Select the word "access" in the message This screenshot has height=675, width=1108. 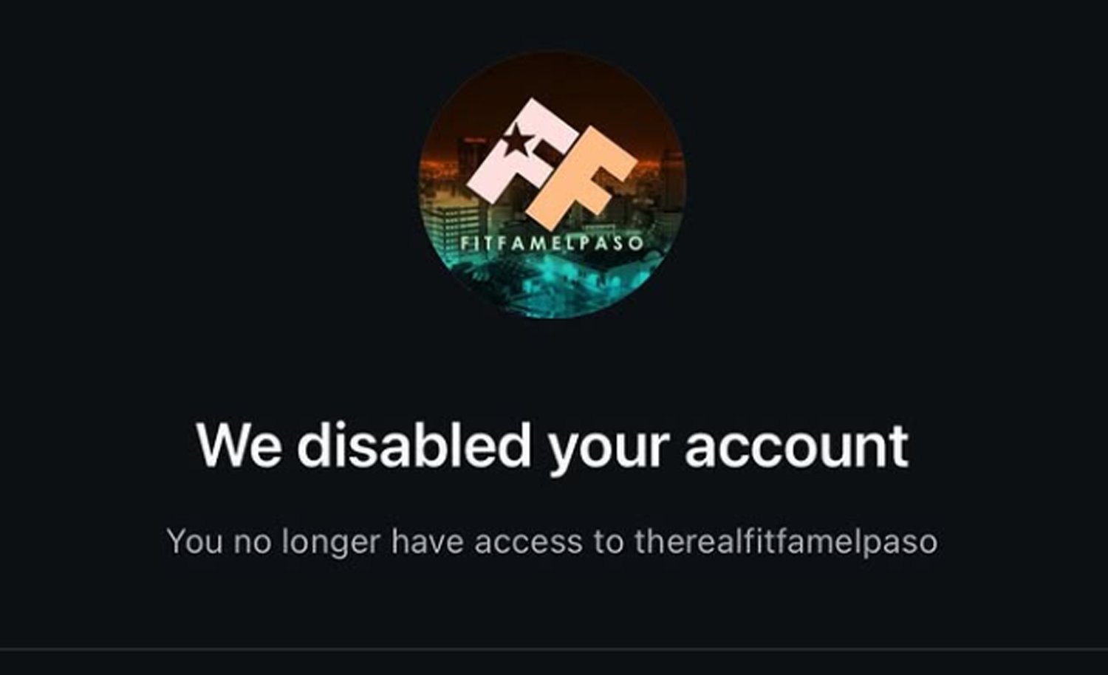click(528, 543)
